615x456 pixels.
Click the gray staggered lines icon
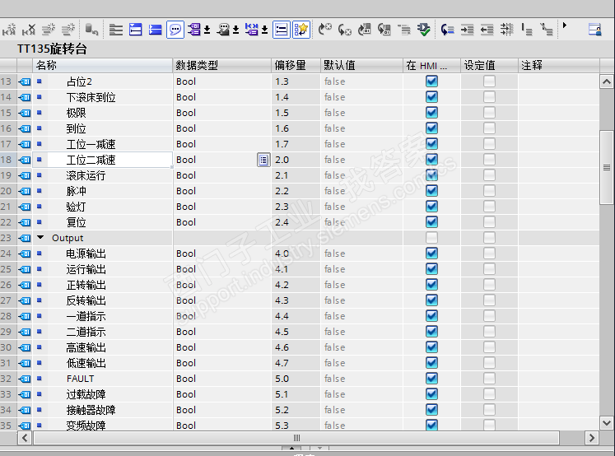pos(404,30)
